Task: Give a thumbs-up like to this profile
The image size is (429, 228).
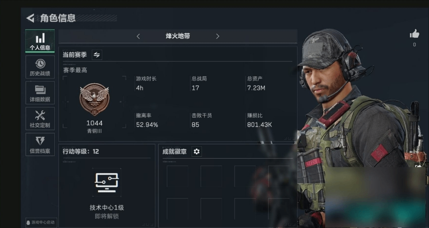Action: pyautogui.click(x=414, y=34)
